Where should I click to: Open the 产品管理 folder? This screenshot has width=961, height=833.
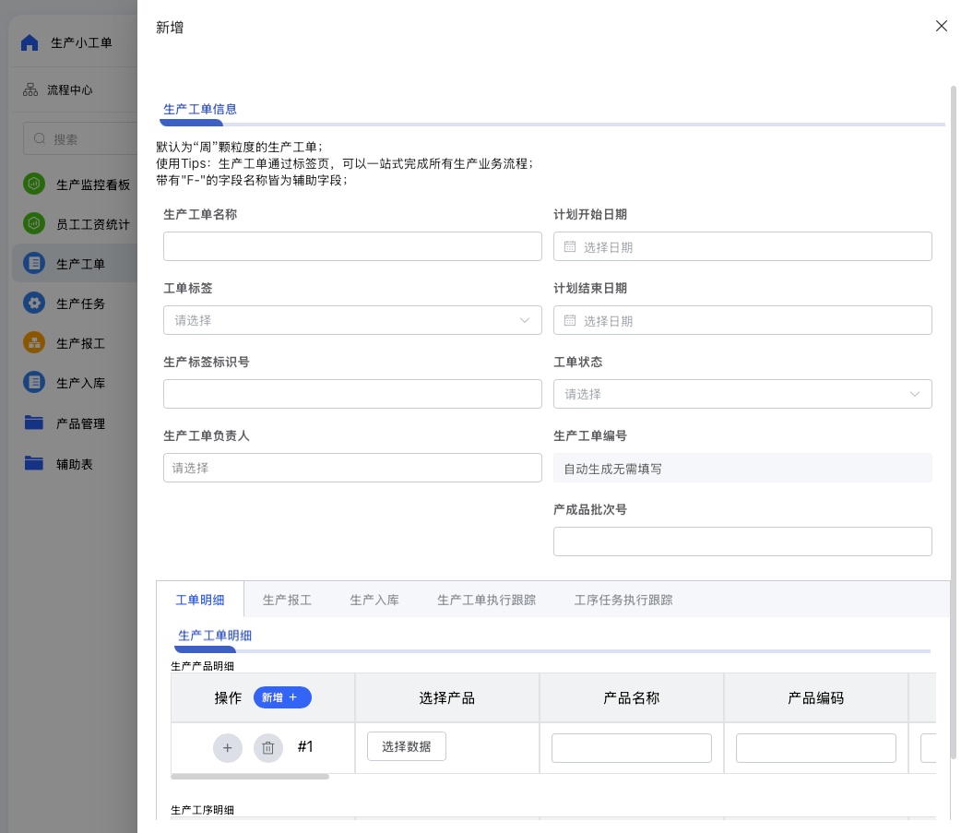(34, 423)
